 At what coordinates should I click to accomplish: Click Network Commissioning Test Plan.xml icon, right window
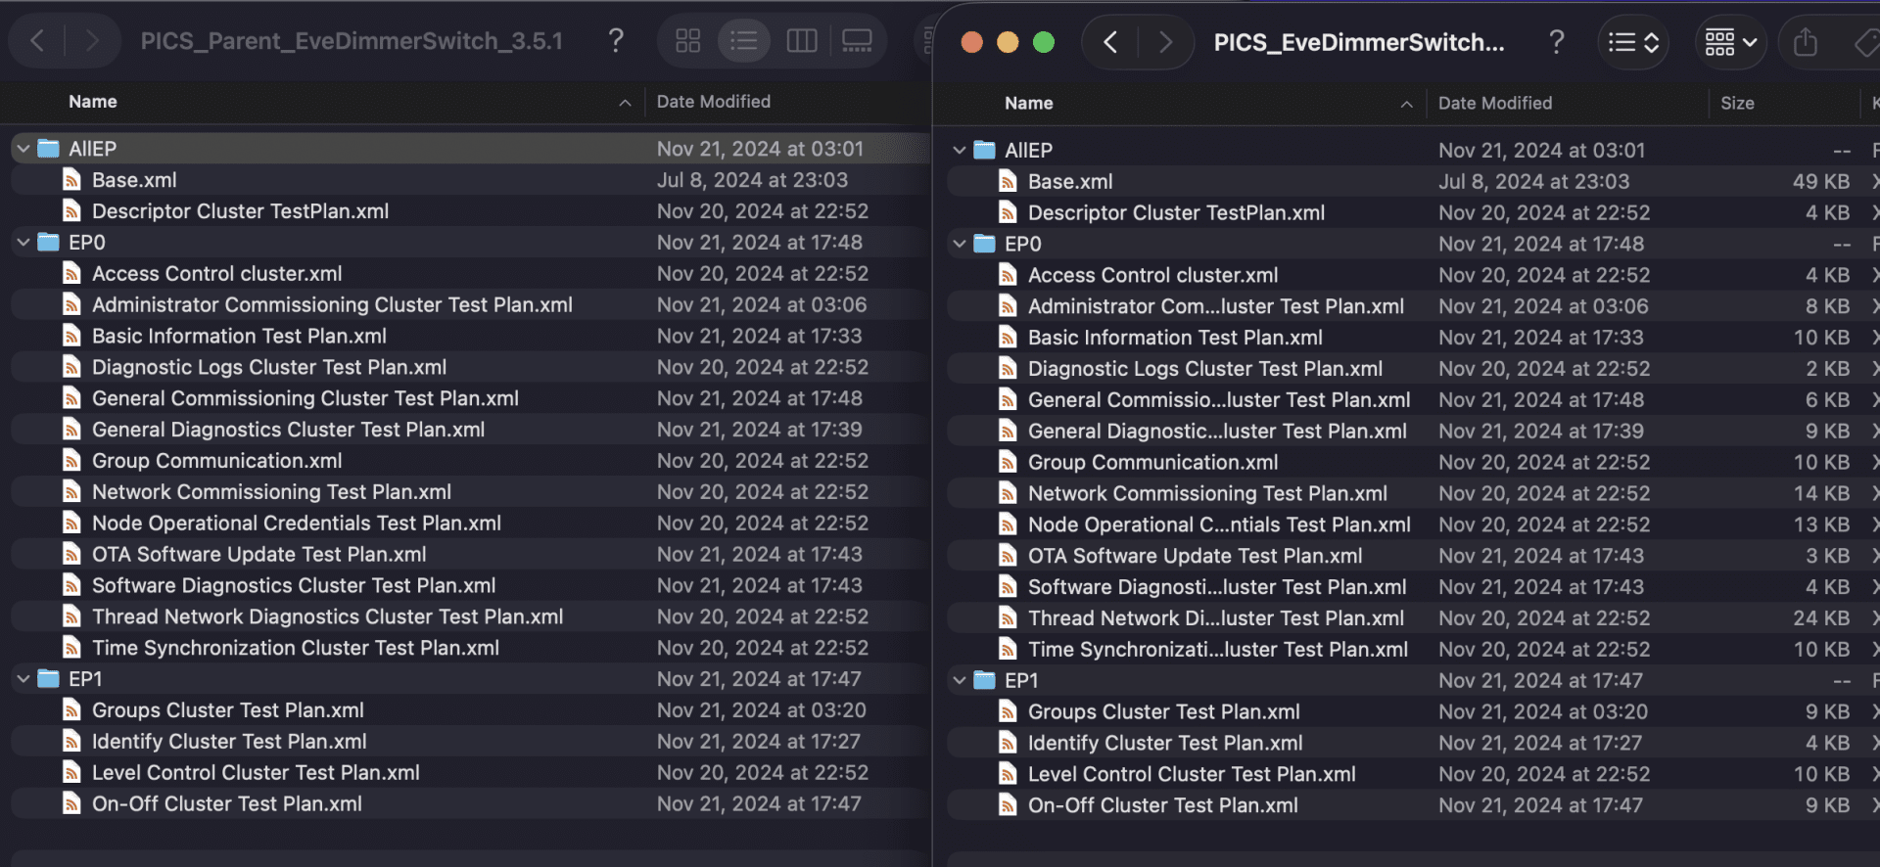(1008, 494)
